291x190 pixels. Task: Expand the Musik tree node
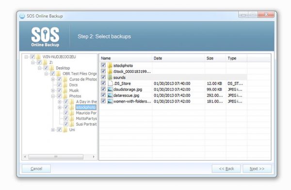coord(53,90)
